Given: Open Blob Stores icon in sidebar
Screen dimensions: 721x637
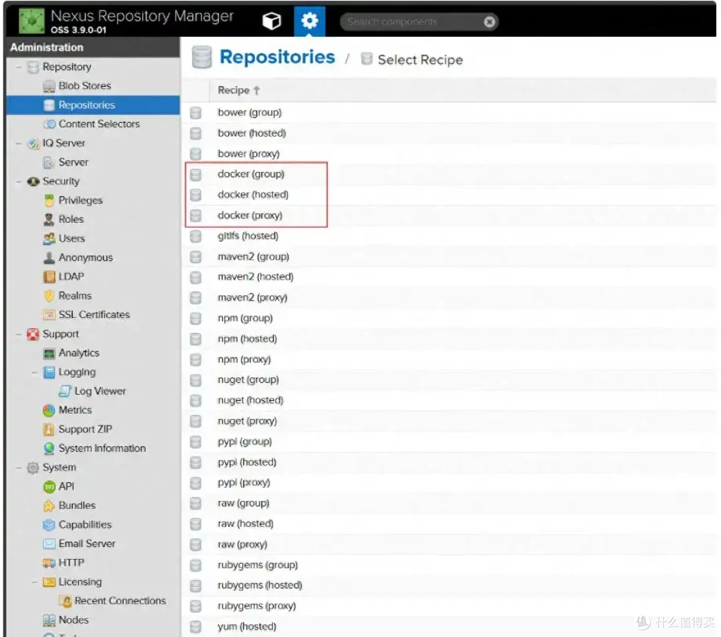Looking at the screenshot, I should click(x=49, y=86).
